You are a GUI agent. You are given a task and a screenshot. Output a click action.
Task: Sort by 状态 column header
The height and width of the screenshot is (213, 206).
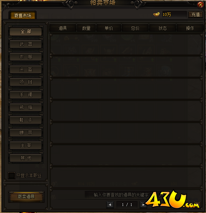[x=162, y=28]
